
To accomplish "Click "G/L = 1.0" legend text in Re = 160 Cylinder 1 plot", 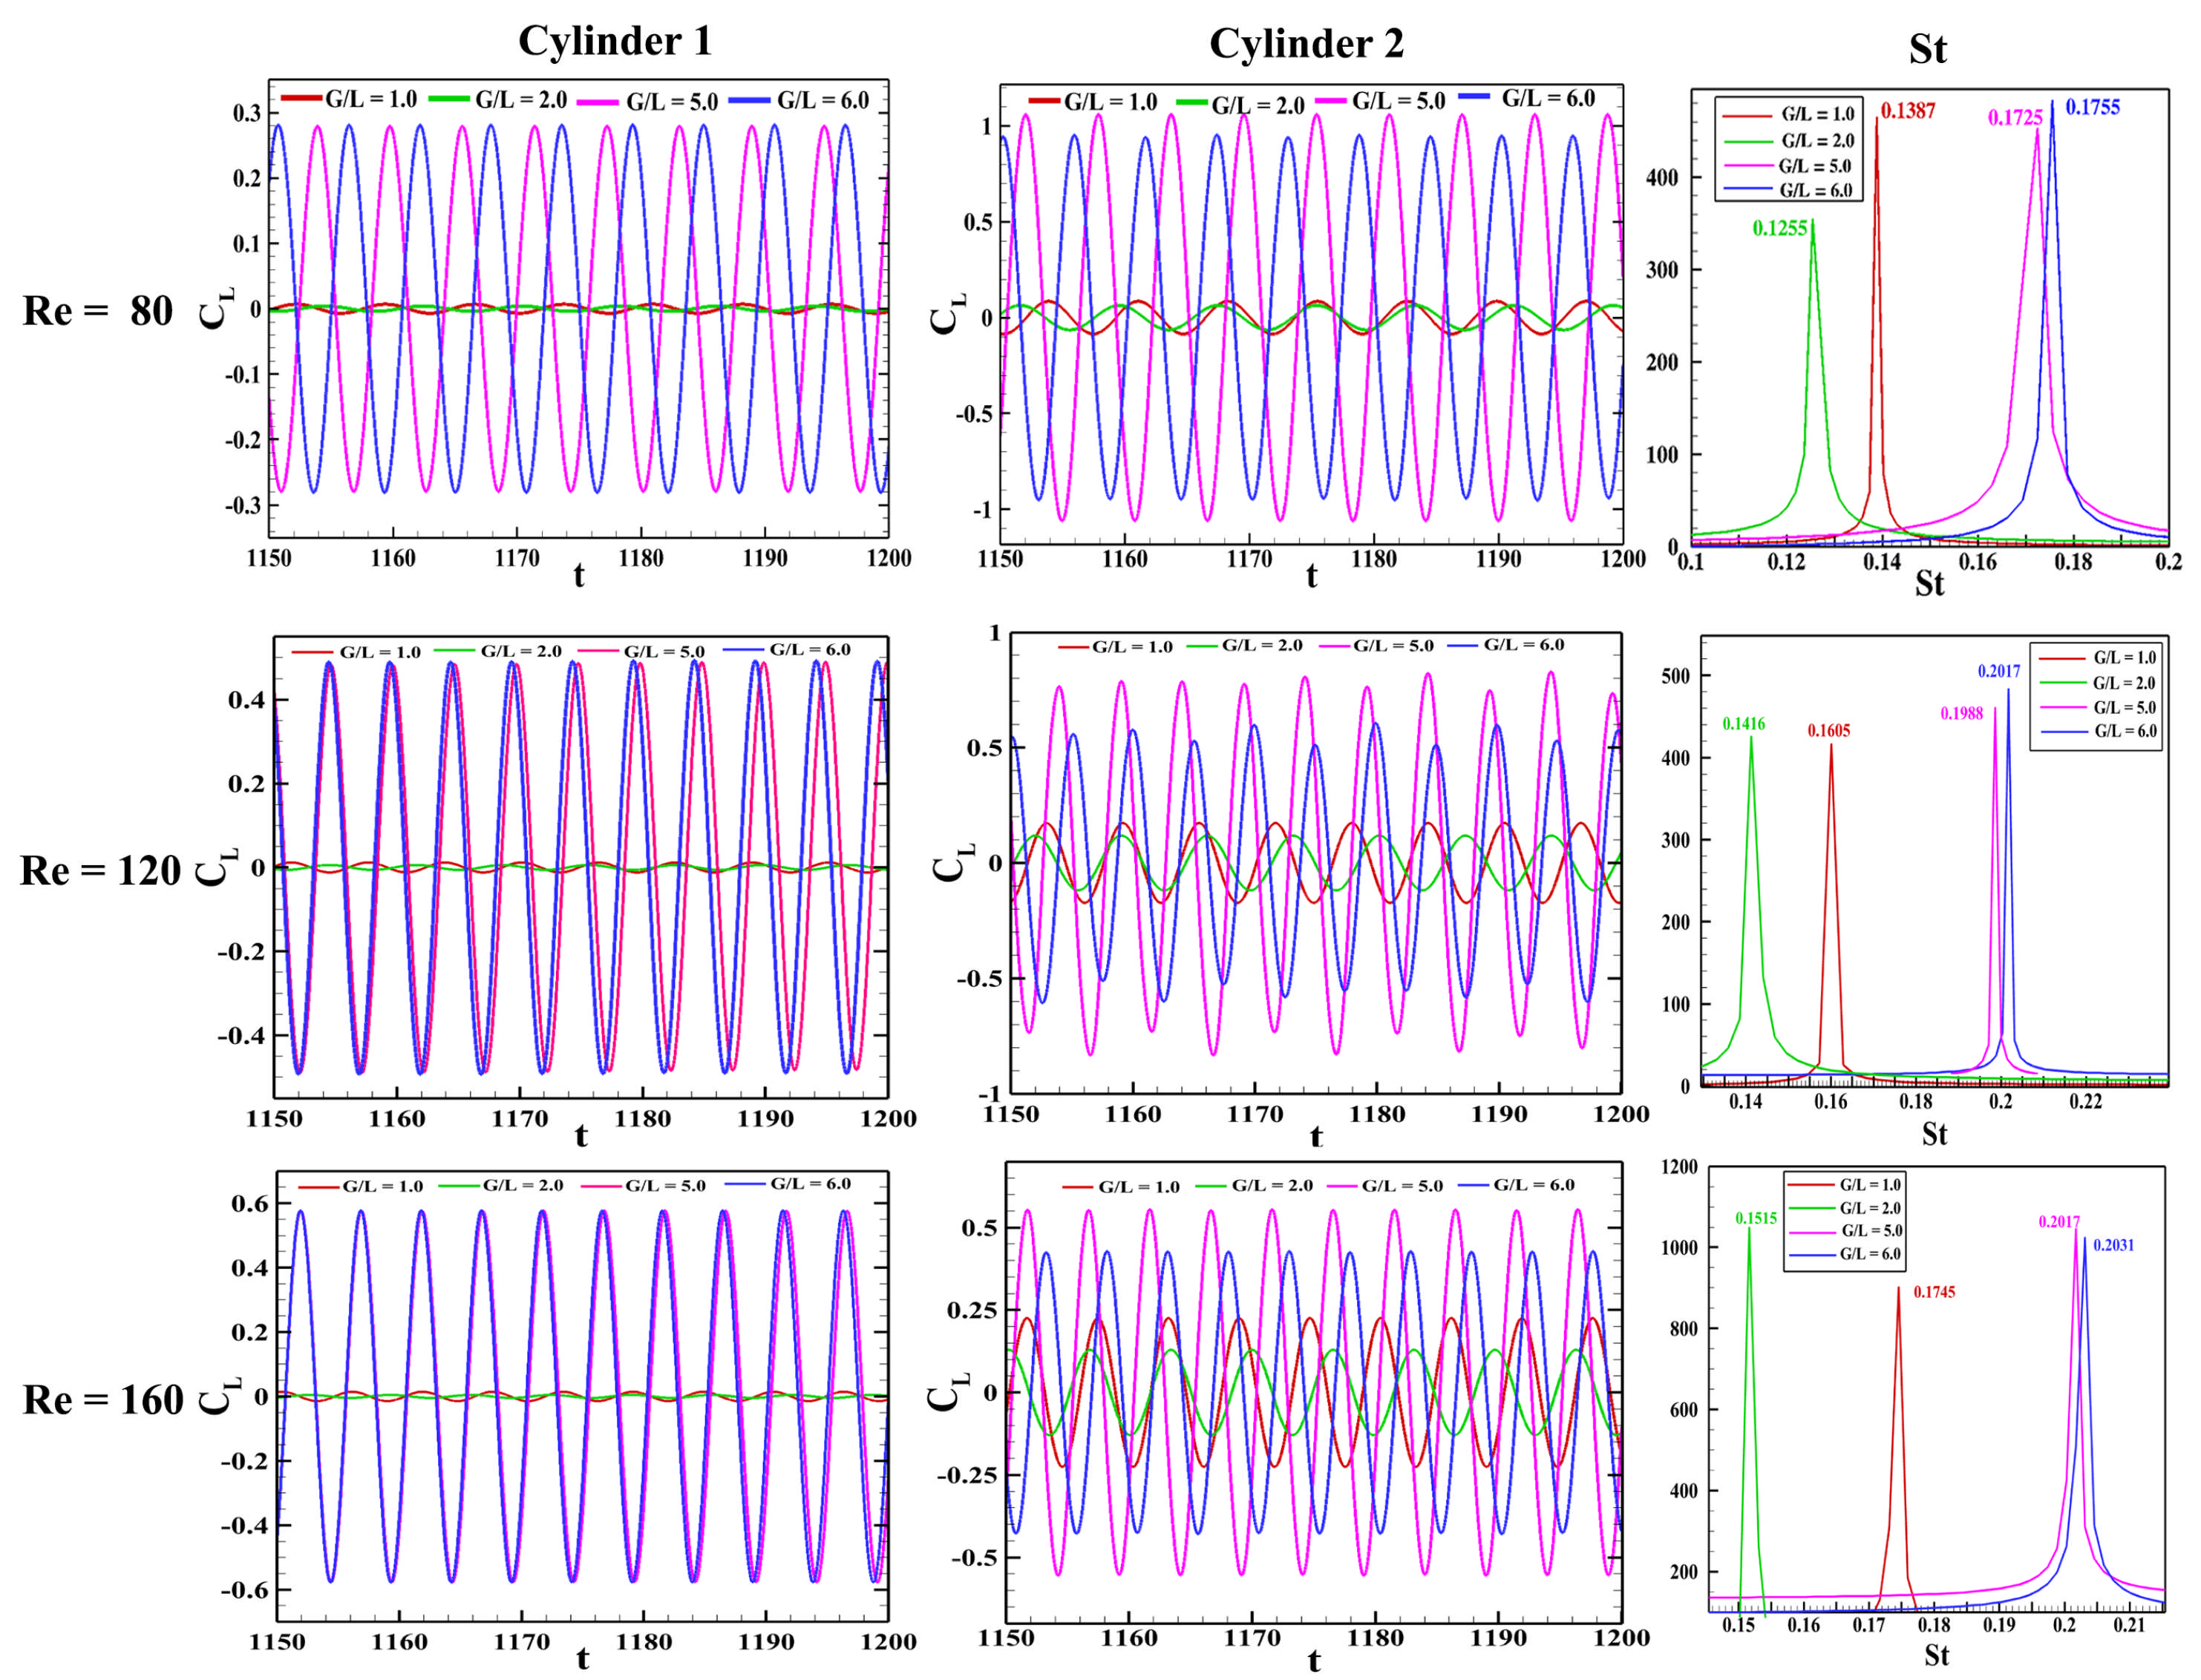I will (383, 1186).
